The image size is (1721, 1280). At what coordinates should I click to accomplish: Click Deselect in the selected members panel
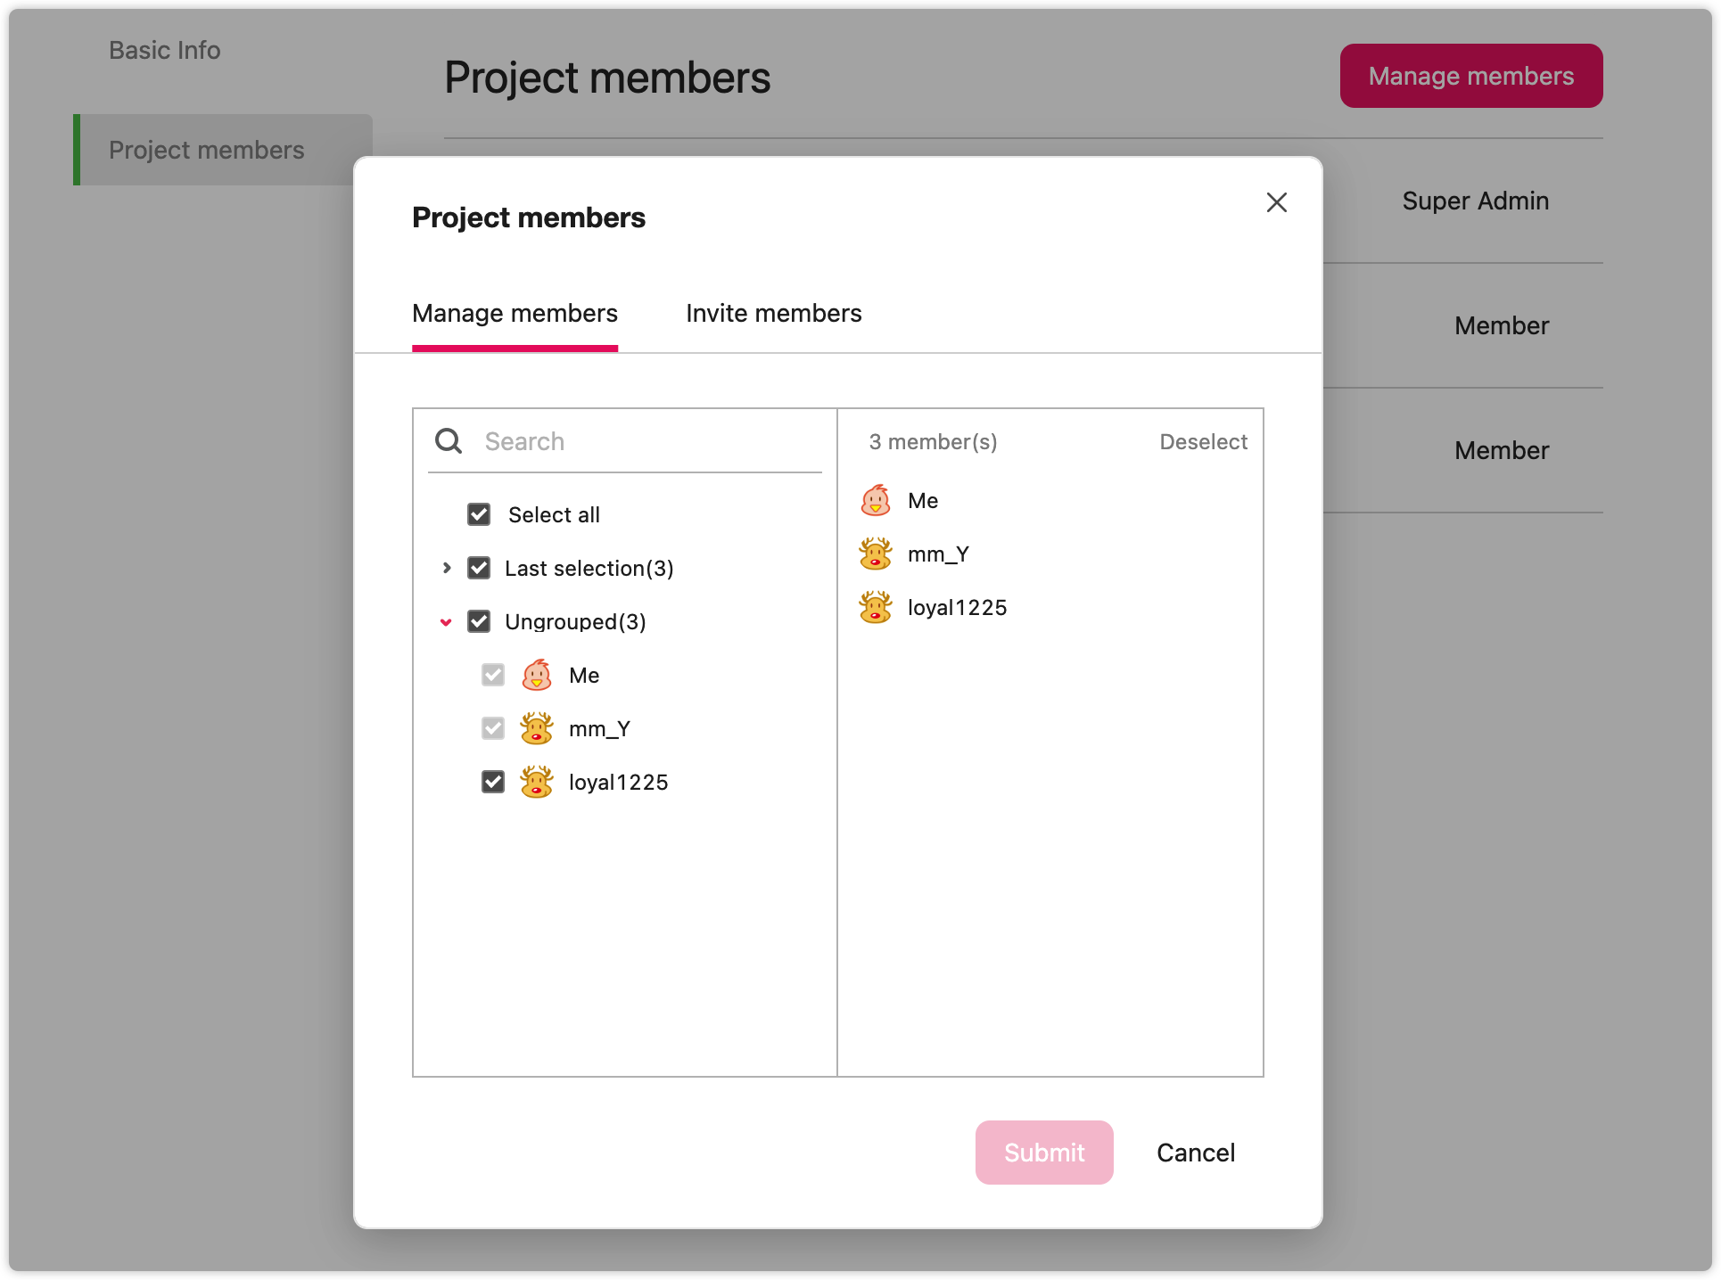(1203, 442)
